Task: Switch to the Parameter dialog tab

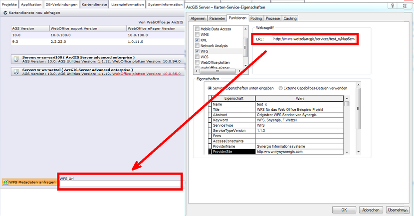Action: coord(217,18)
